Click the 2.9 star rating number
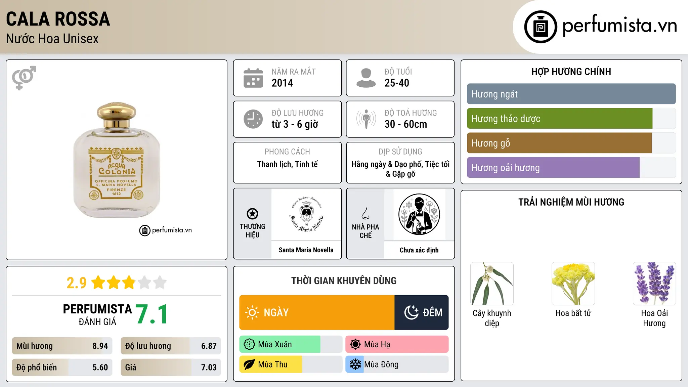 click(77, 283)
